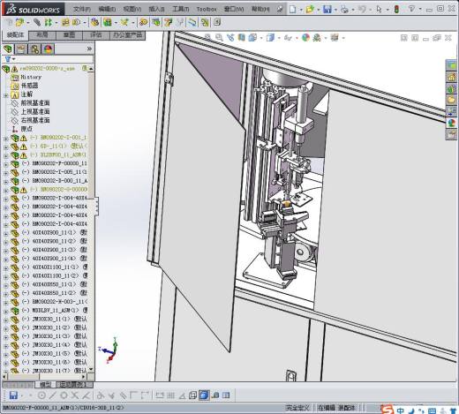Open the filter dropdown above the feature tree

tap(10, 59)
